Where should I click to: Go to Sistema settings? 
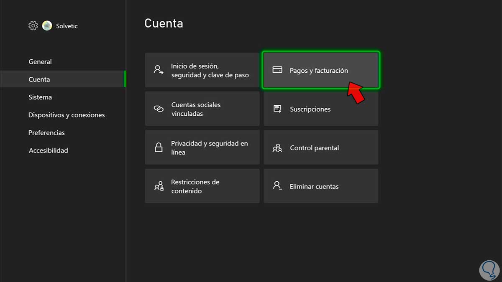(40, 97)
